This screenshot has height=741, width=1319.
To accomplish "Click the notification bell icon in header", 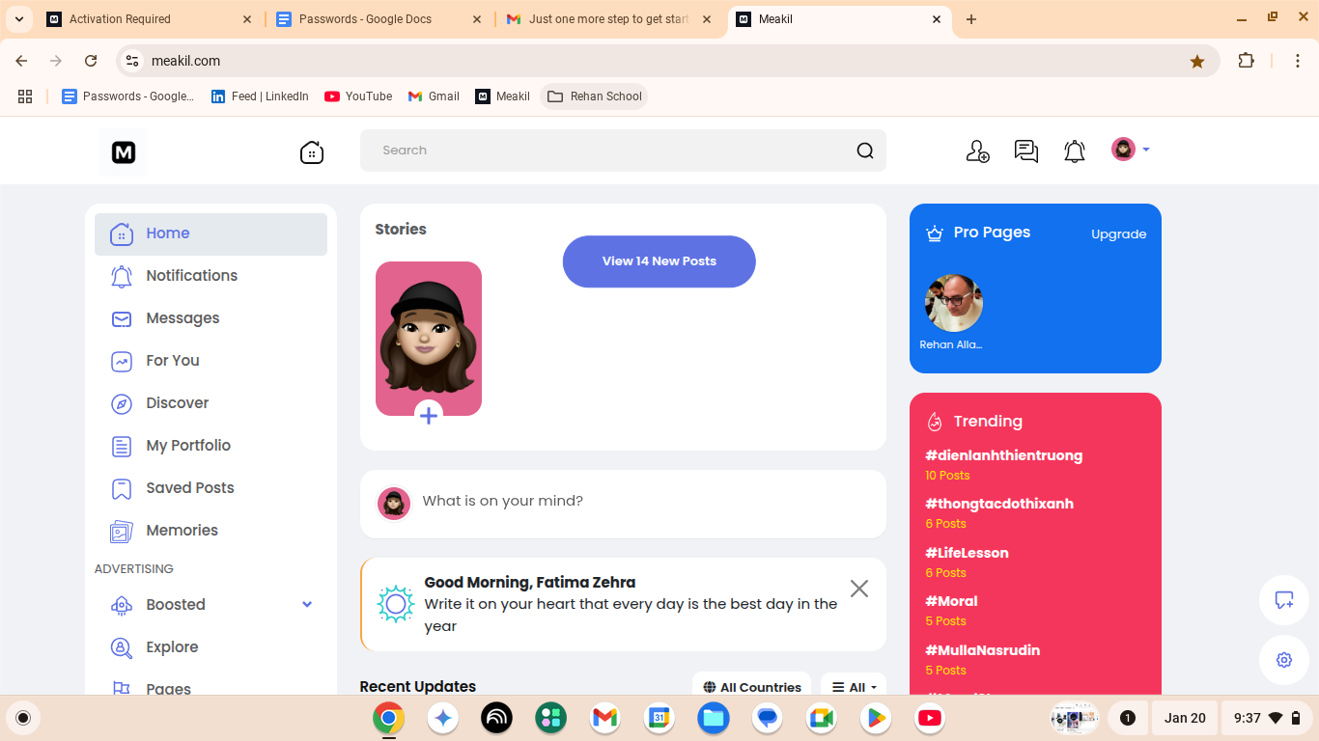I will coord(1074,151).
